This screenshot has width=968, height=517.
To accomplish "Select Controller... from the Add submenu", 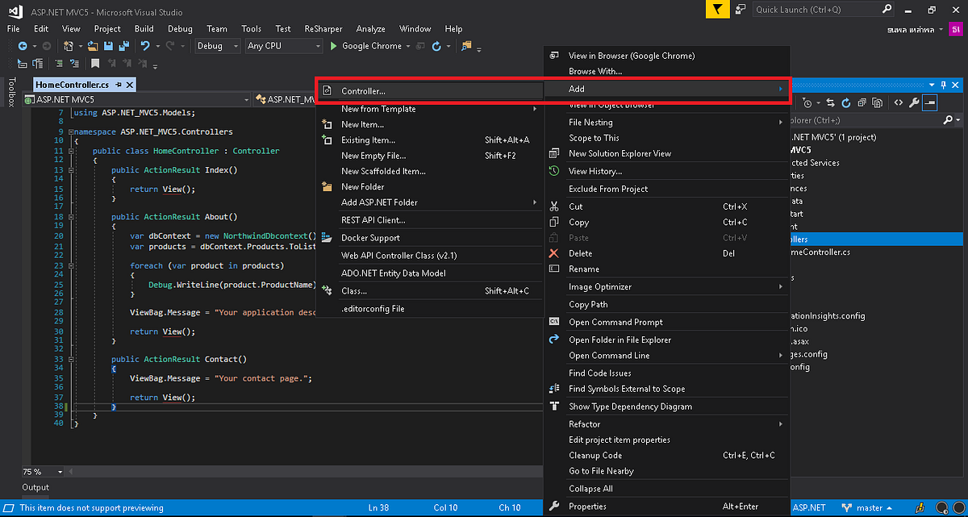I will pos(363,91).
